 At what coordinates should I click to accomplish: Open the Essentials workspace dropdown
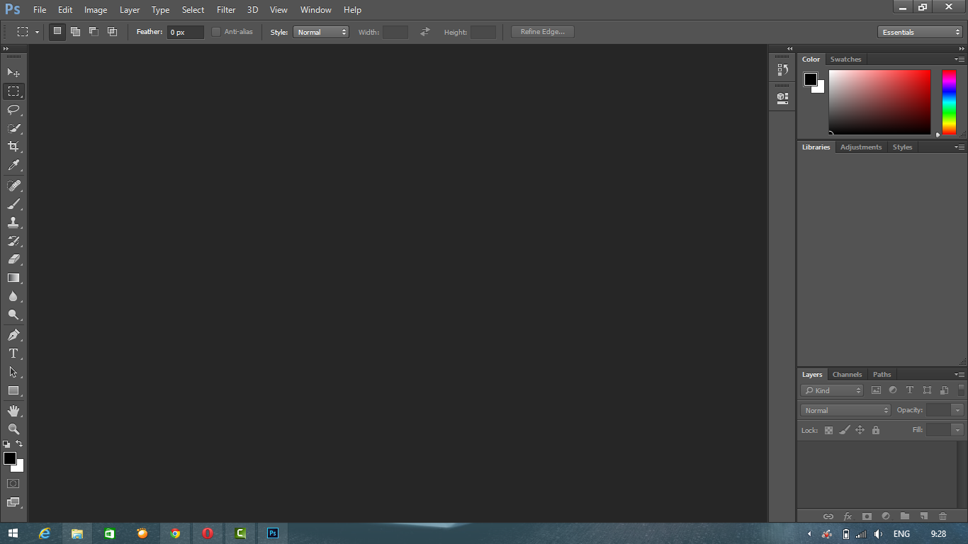coord(920,32)
